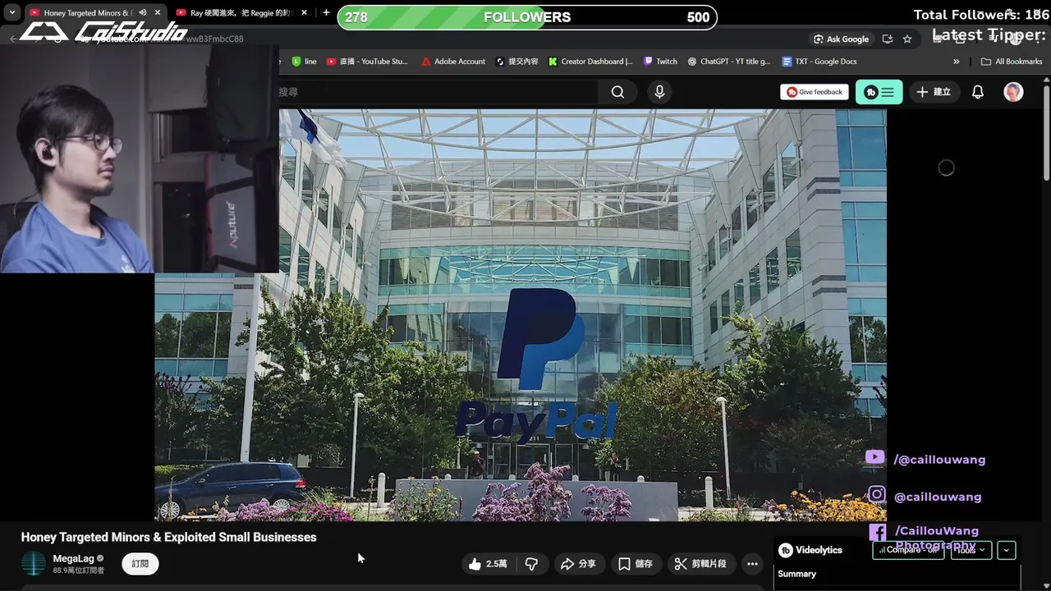Viewport: 1051px width, 591px height.
Task: Open the notifications bell
Action: [978, 92]
